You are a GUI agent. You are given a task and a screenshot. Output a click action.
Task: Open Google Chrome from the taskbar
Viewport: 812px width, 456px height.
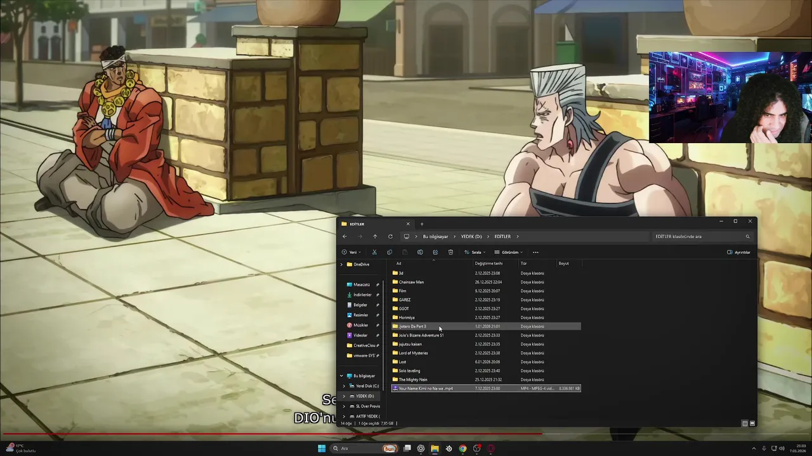[x=462, y=448]
